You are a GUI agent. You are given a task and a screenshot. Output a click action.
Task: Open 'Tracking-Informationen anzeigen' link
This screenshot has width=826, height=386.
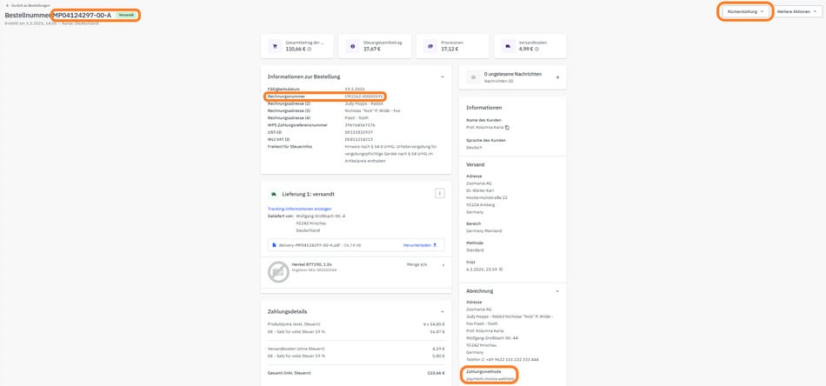click(299, 209)
